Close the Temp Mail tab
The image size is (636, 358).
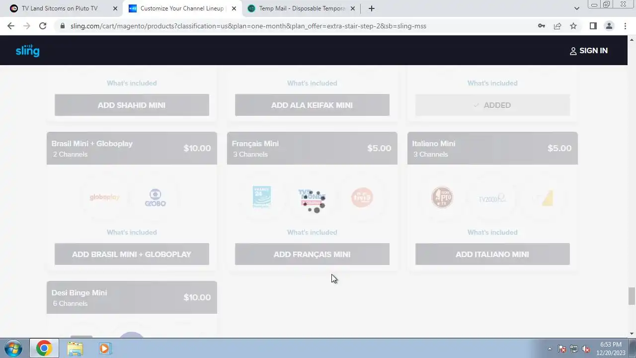(353, 8)
